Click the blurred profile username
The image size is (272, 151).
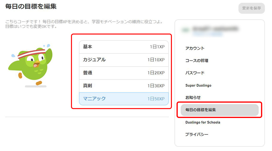coord(215,29)
